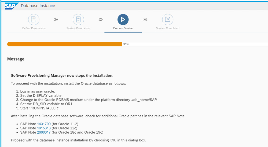Select the Review Parameters step icon
Screen dimensions: 268x147
[78, 20]
